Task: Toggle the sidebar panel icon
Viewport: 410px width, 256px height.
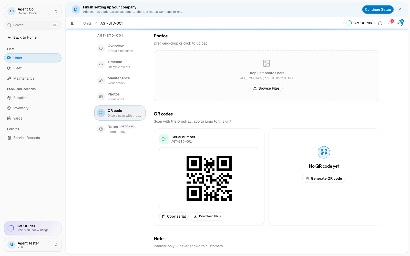Action: [x=73, y=23]
